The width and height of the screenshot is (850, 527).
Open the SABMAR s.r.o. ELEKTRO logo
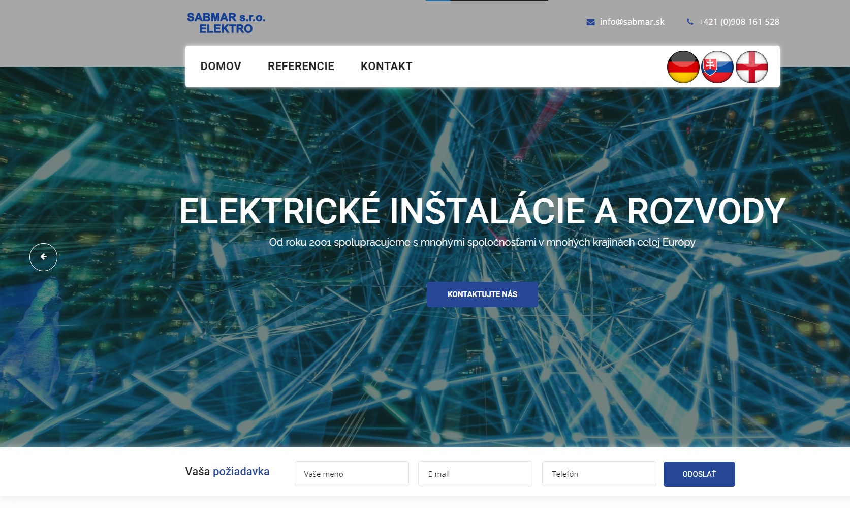(226, 23)
